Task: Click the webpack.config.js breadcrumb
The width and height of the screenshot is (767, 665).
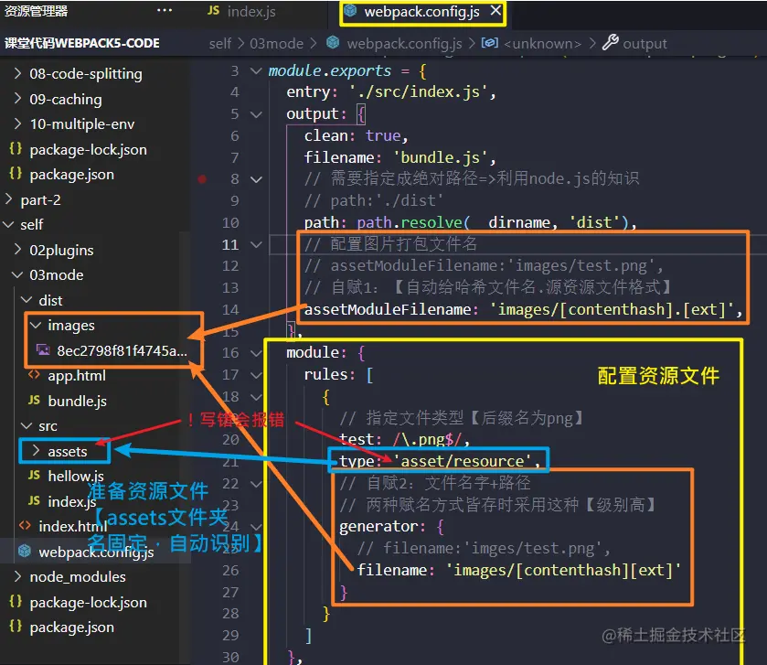Action: point(404,44)
